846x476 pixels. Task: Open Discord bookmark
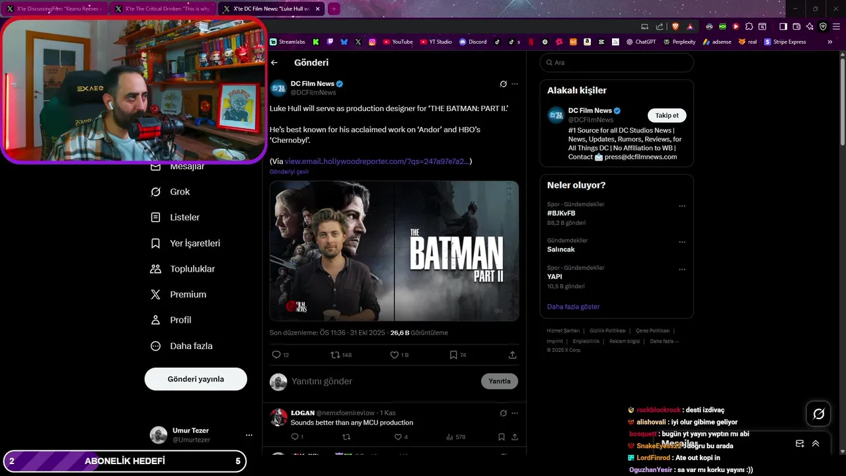(x=473, y=42)
